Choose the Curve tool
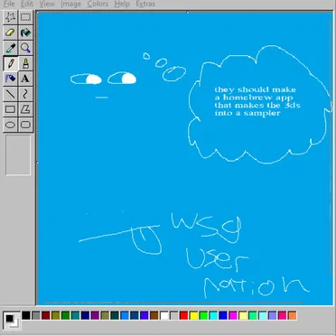The image size is (336, 336). 25,94
